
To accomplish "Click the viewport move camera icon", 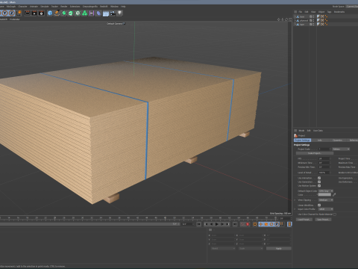I will [279, 19].
